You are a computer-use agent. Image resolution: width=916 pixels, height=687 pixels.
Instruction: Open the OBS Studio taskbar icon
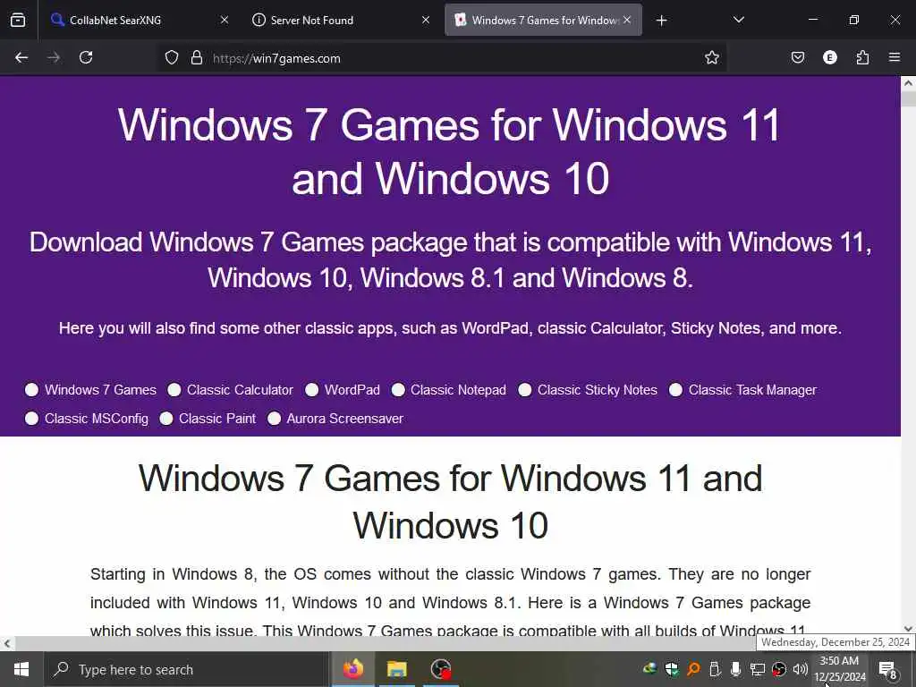(x=441, y=669)
